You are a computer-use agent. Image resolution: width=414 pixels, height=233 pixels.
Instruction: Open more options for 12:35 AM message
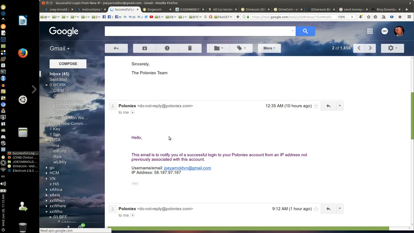[x=340, y=106]
